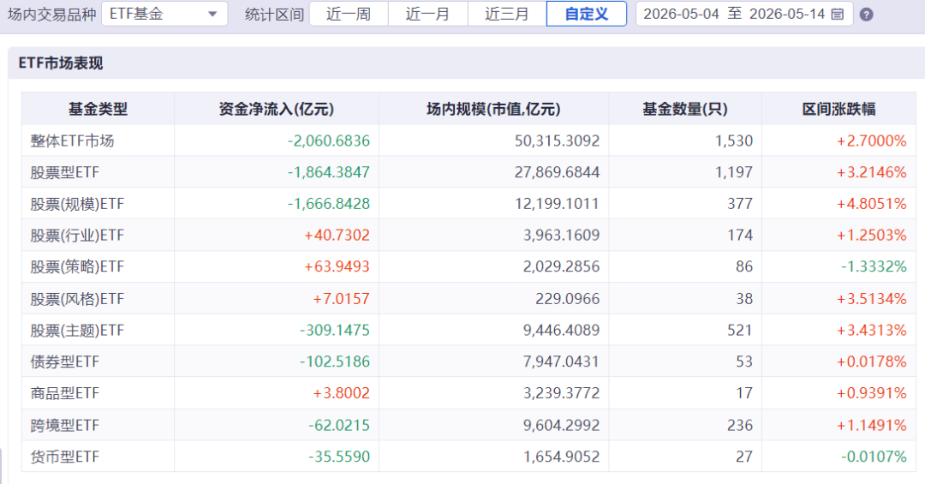925x484 pixels.
Task: Click the date range input field
Action: pos(744,14)
